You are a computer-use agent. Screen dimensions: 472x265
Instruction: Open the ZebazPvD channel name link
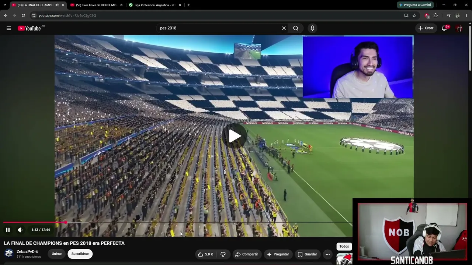click(x=25, y=252)
